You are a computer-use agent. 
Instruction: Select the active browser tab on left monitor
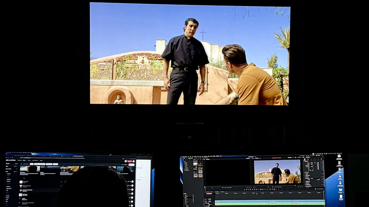point(78,156)
